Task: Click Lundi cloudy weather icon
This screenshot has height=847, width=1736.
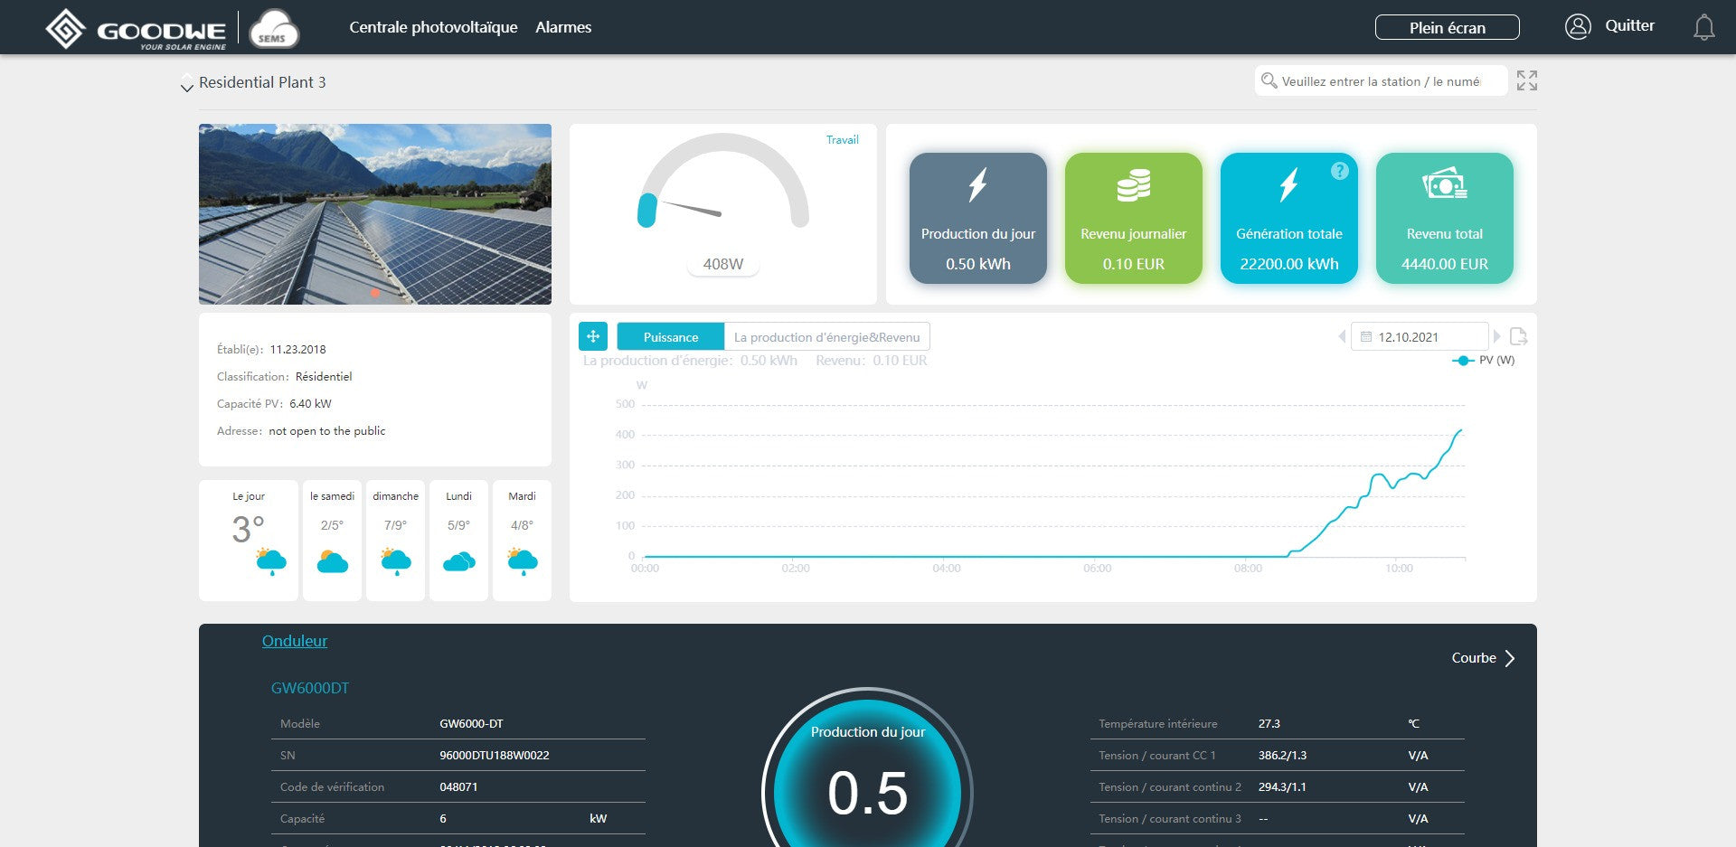Action: click(x=459, y=562)
